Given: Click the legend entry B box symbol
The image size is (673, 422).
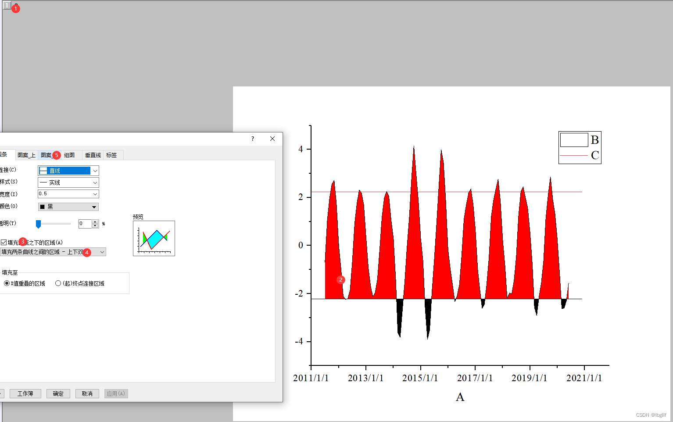Looking at the screenshot, I should pos(574,140).
